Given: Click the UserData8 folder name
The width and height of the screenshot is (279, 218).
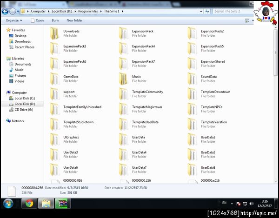Looking at the screenshot, I should [208, 167].
